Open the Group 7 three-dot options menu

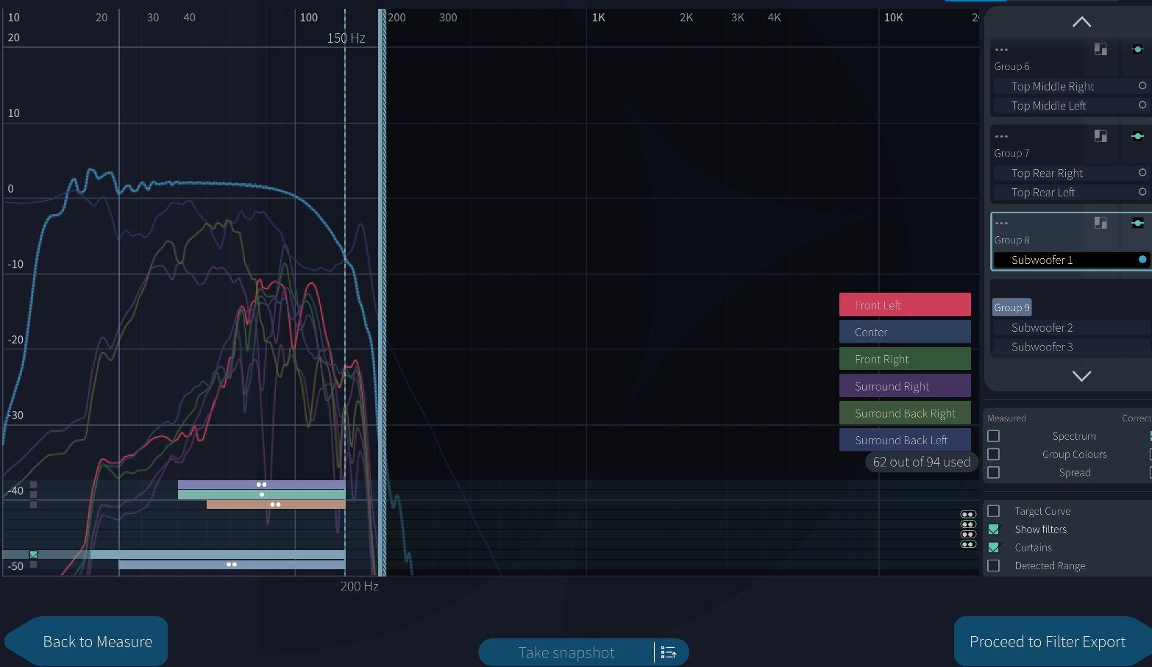point(1001,136)
